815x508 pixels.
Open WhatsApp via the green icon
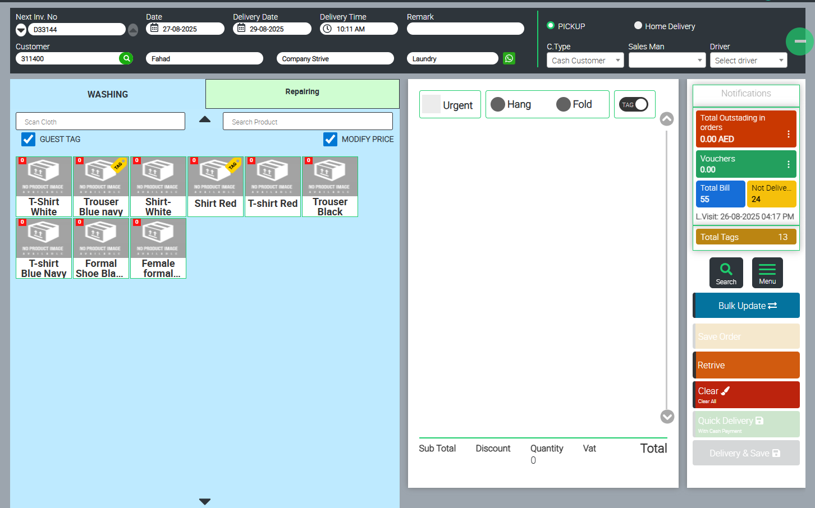coord(509,58)
